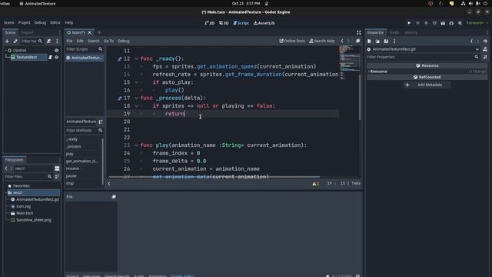Image resolution: width=492 pixels, height=277 pixels.
Task: Add a new child node in Scene dock
Action: click(x=7, y=41)
